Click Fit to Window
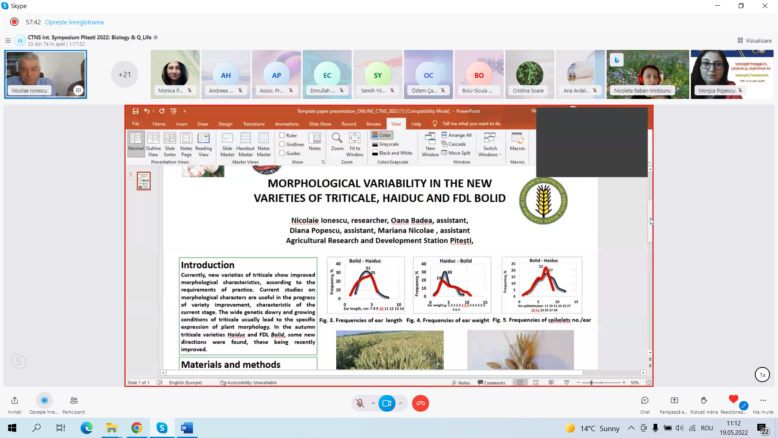This screenshot has height=438, width=778. 355,144
